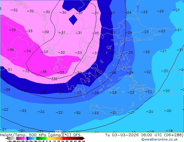This screenshot has height=142, width=184.
Task: Pick the cyan swatch above -18 in the legend
Action: click(35, 138)
